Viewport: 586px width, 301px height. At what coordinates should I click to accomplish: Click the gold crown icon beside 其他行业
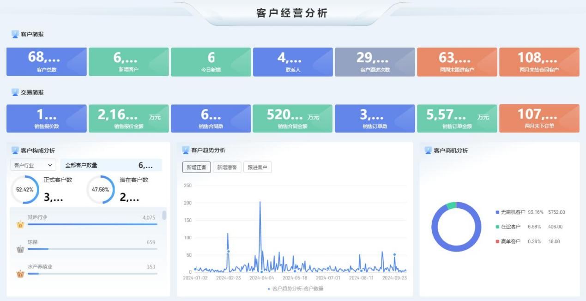(20, 225)
